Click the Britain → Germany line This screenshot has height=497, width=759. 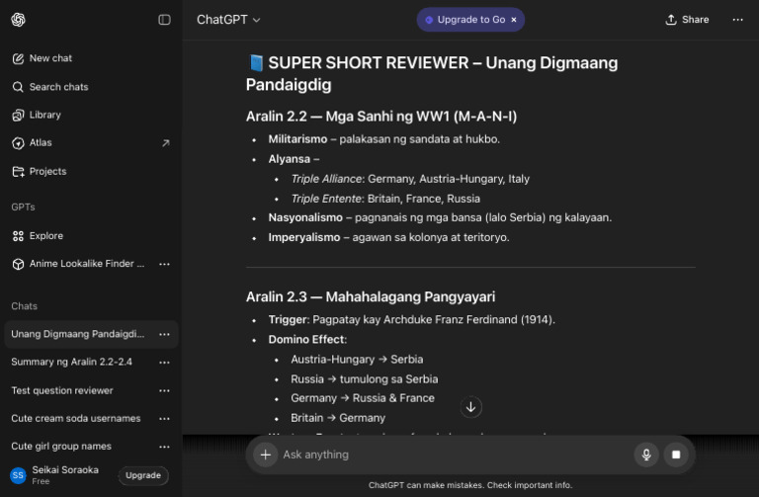tap(338, 418)
